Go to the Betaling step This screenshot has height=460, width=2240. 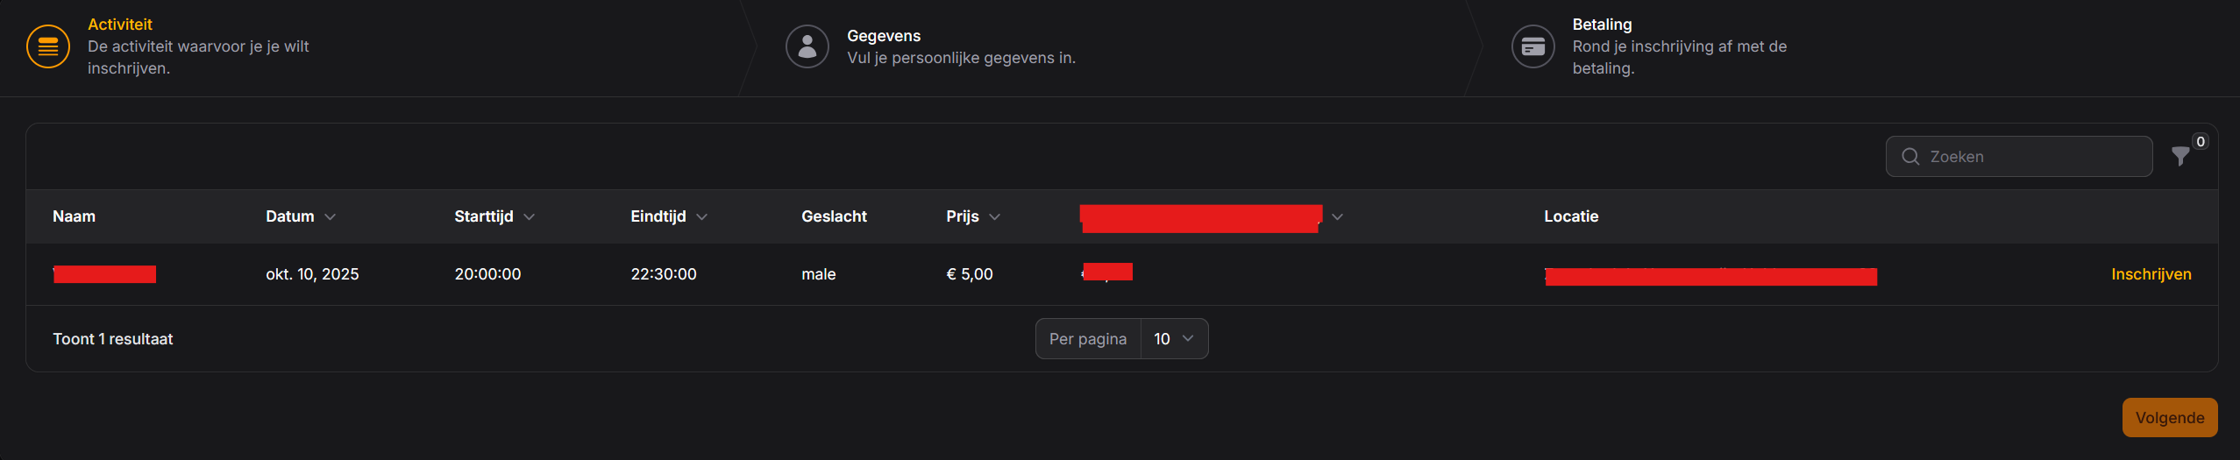[x=1601, y=25]
